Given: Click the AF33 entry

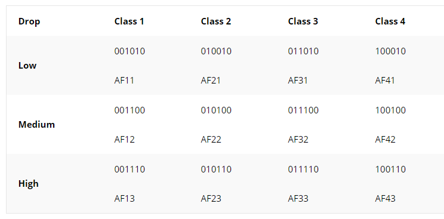Looking at the screenshot, I should [298, 199].
